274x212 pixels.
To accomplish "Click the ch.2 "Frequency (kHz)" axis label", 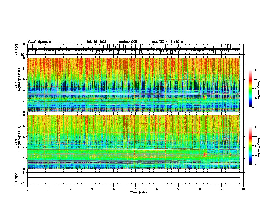I will coord(19,138).
